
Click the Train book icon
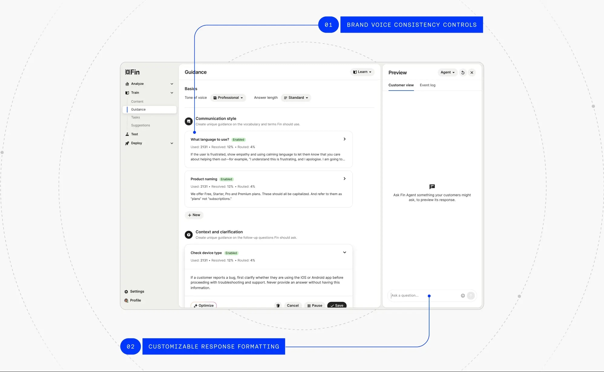pyautogui.click(x=127, y=93)
